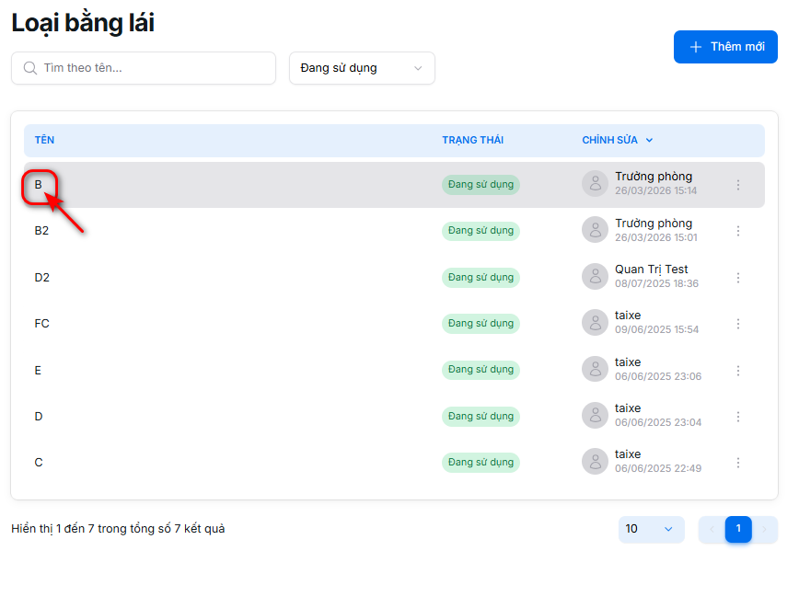Open the three-dot menu for row B2
Image resolution: width=799 pixels, height=597 pixels.
(x=737, y=231)
